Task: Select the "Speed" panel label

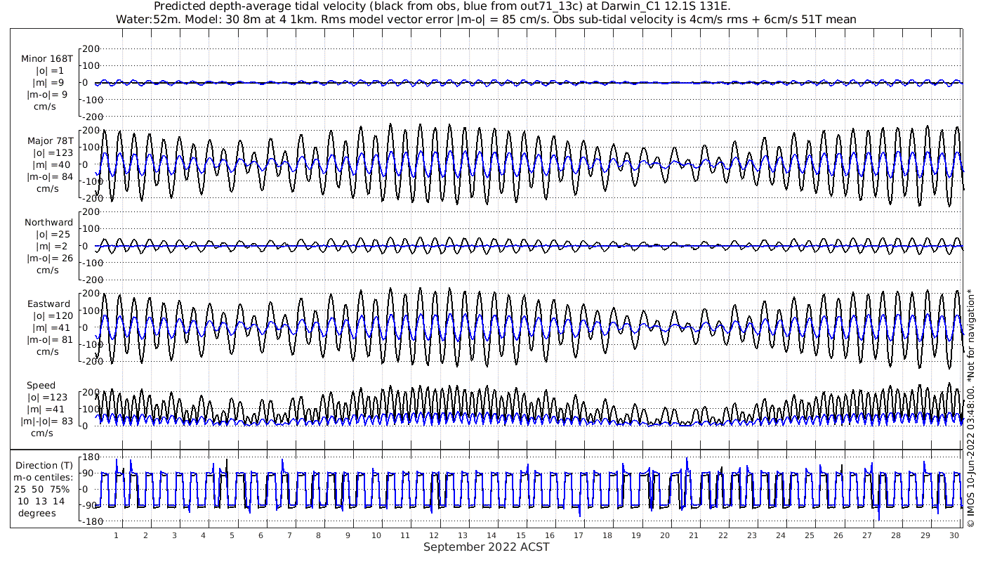Action: 41,386
